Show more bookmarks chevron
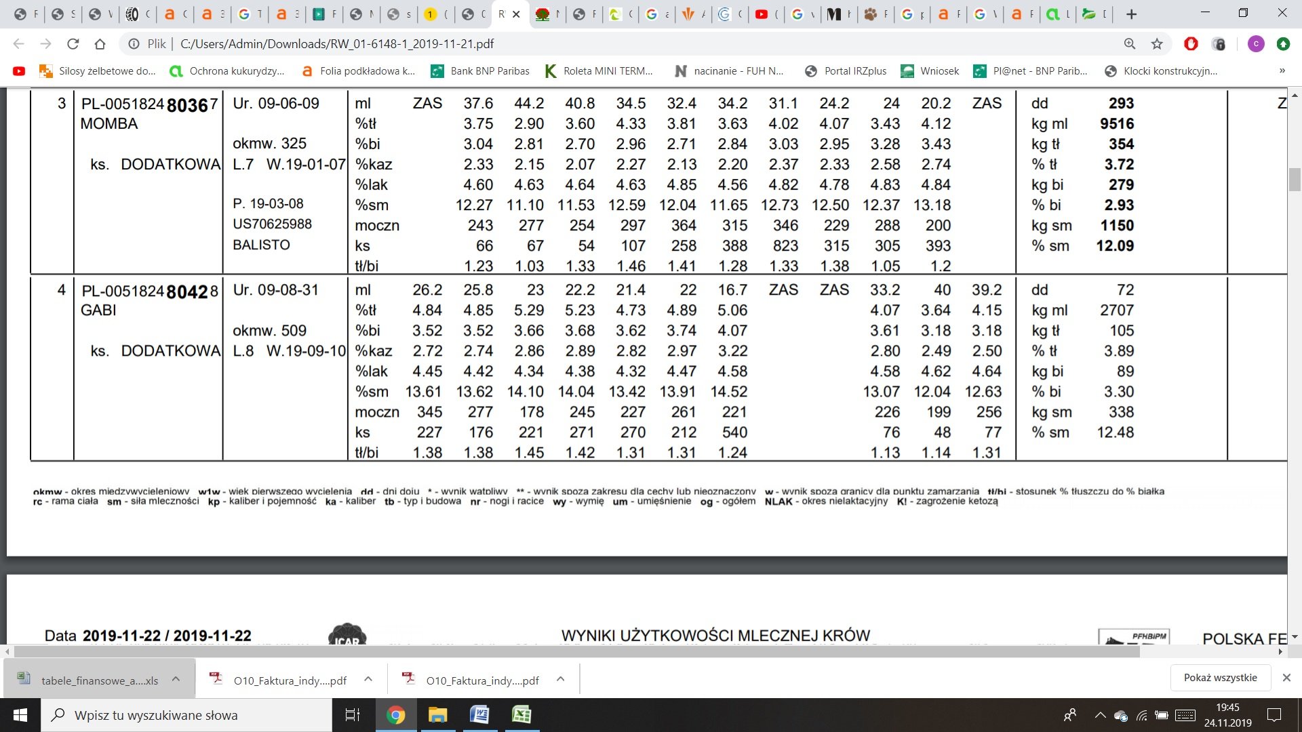Image resolution: width=1302 pixels, height=732 pixels. pyautogui.click(x=1282, y=70)
